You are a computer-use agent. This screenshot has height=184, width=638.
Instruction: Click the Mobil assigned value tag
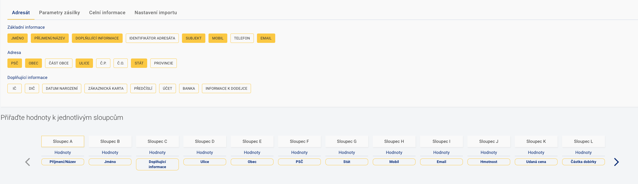(x=394, y=162)
